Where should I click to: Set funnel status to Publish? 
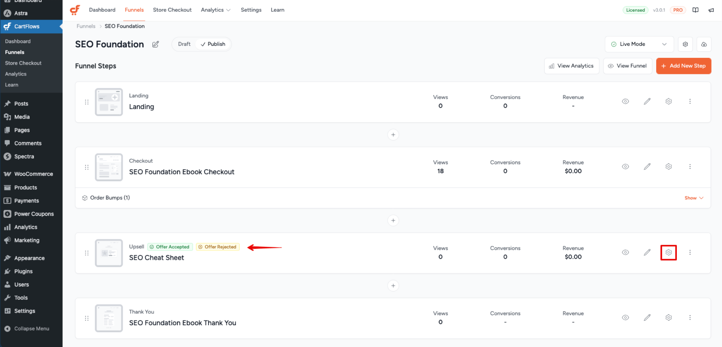[213, 44]
